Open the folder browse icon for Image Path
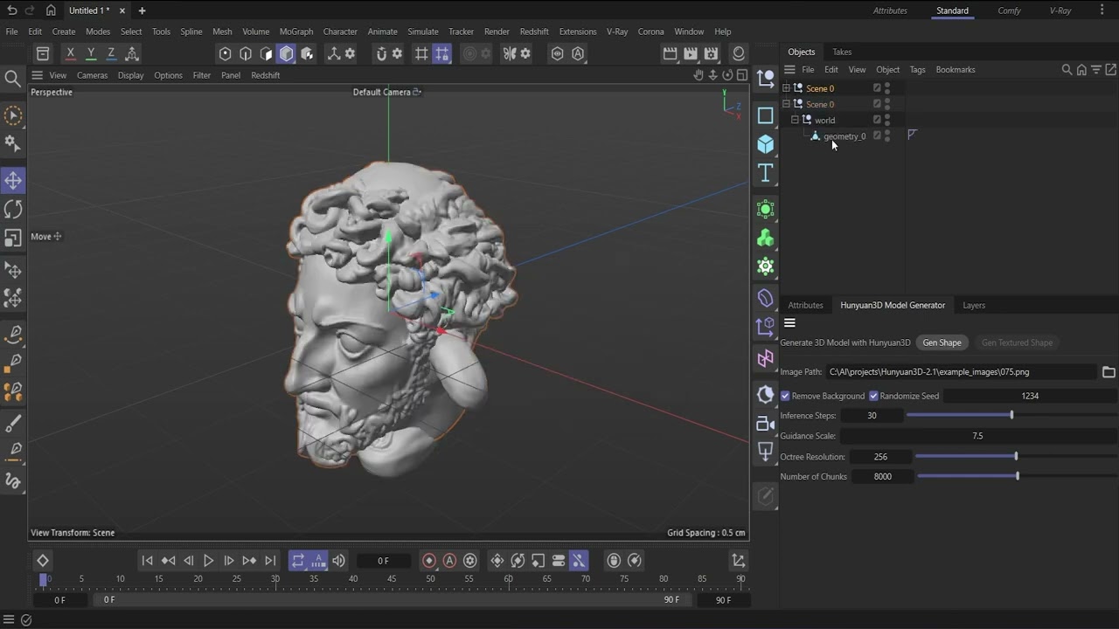Screen dimensions: 1119x629 tap(1109, 372)
